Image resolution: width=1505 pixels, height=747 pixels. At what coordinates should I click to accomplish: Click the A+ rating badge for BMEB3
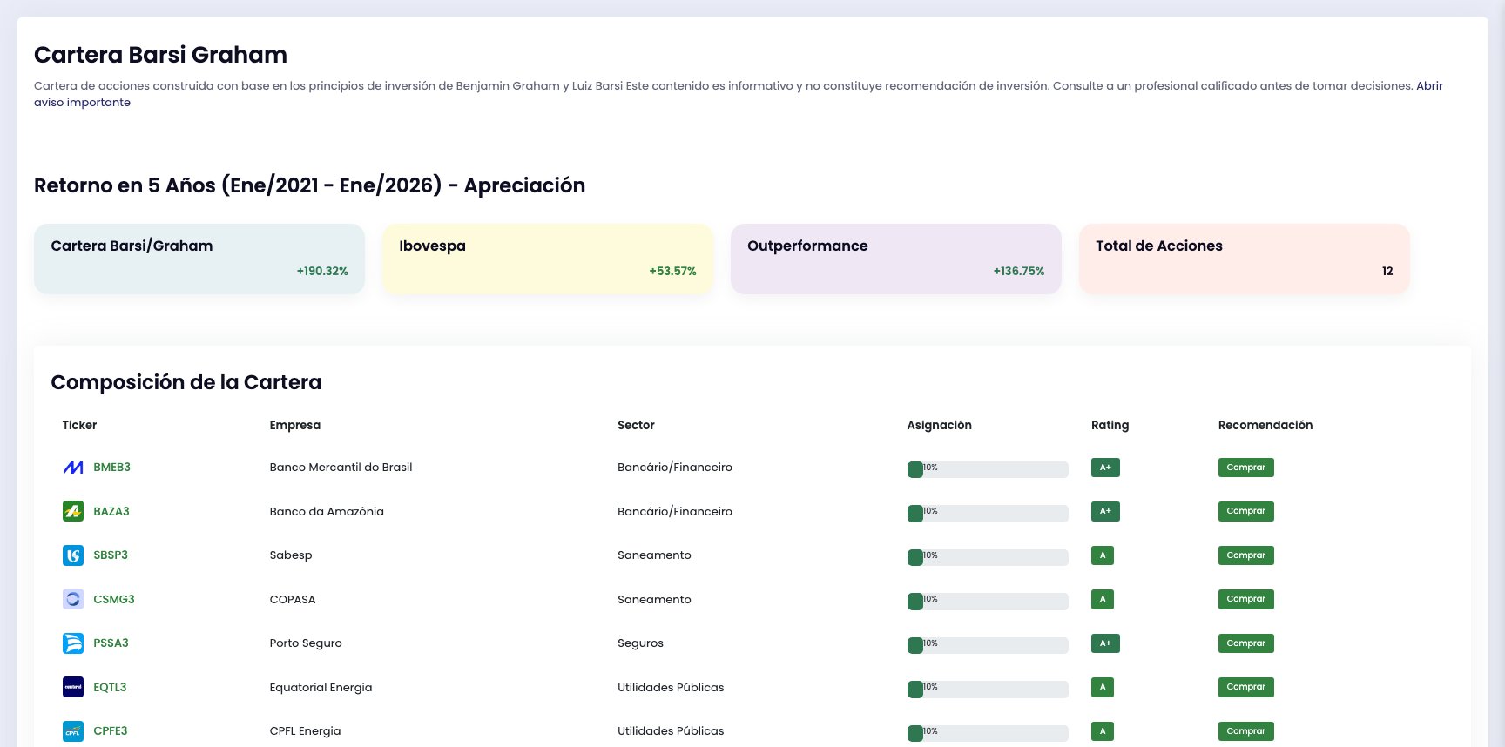click(1105, 468)
